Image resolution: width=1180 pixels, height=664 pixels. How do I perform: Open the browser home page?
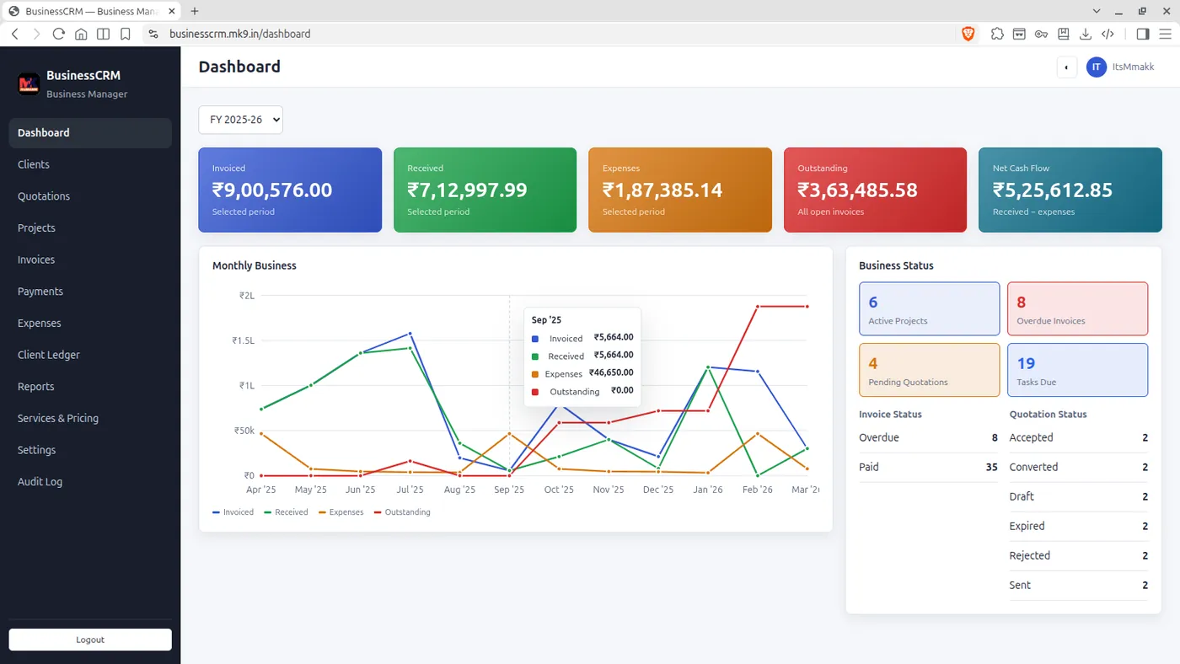[x=81, y=34]
